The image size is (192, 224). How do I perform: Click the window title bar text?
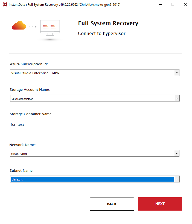coord(65,5)
